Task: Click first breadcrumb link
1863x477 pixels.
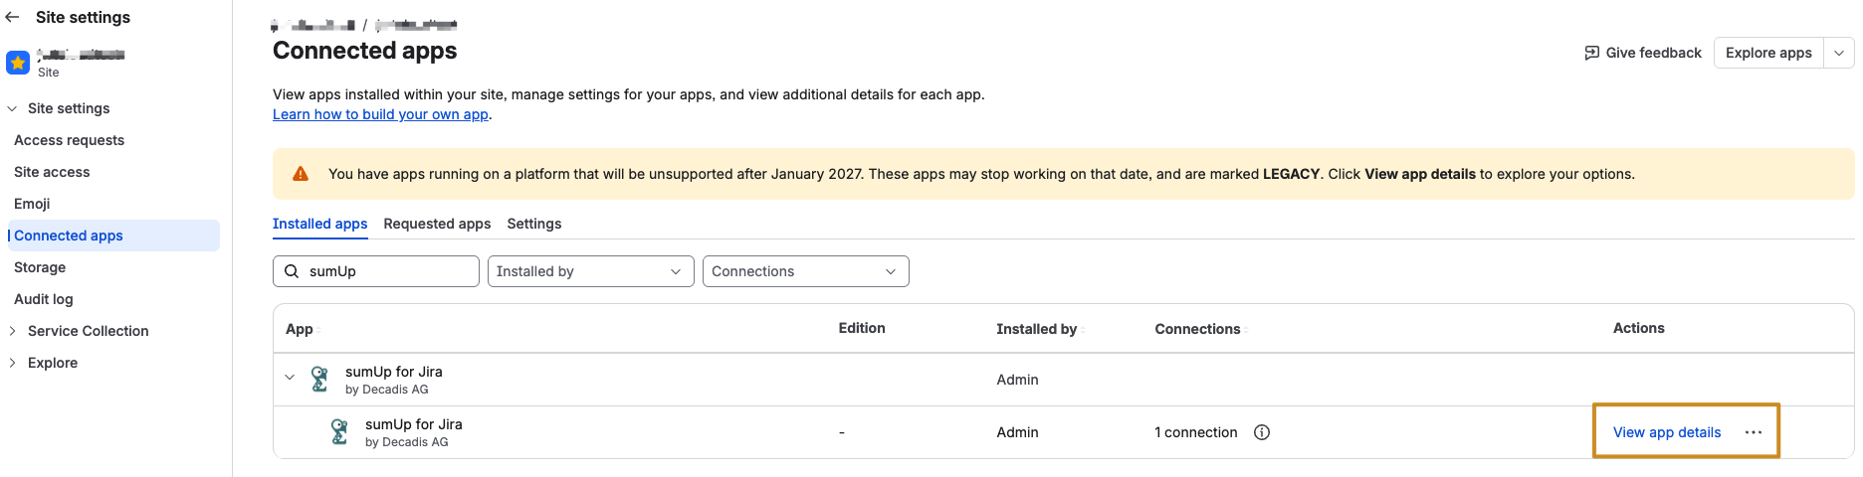Action: pos(312,25)
